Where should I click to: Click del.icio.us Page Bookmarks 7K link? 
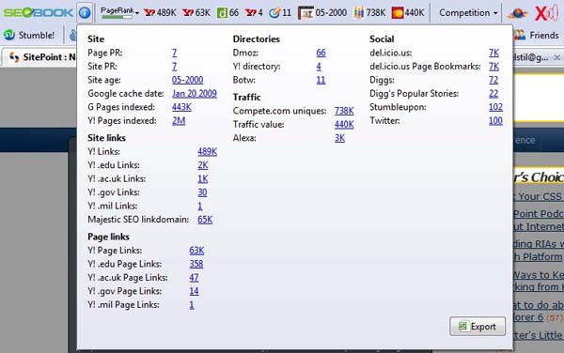coord(493,67)
